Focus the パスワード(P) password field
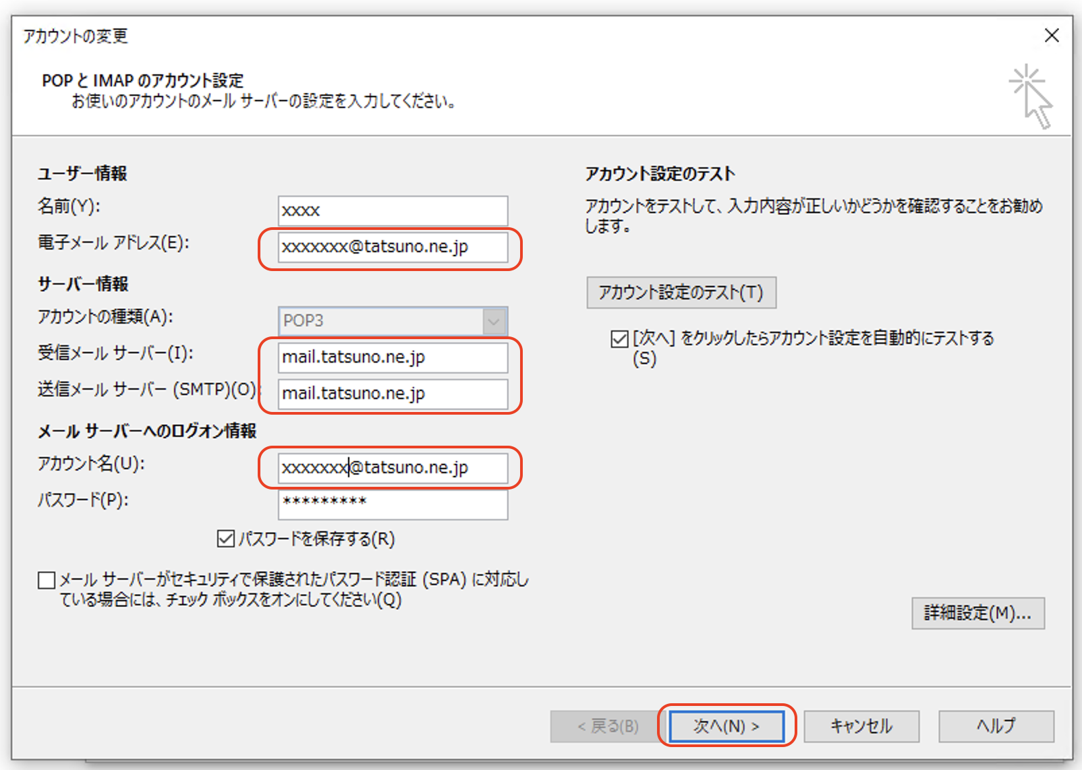Viewport: 1082px width, 770px height. pyautogui.click(x=392, y=504)
